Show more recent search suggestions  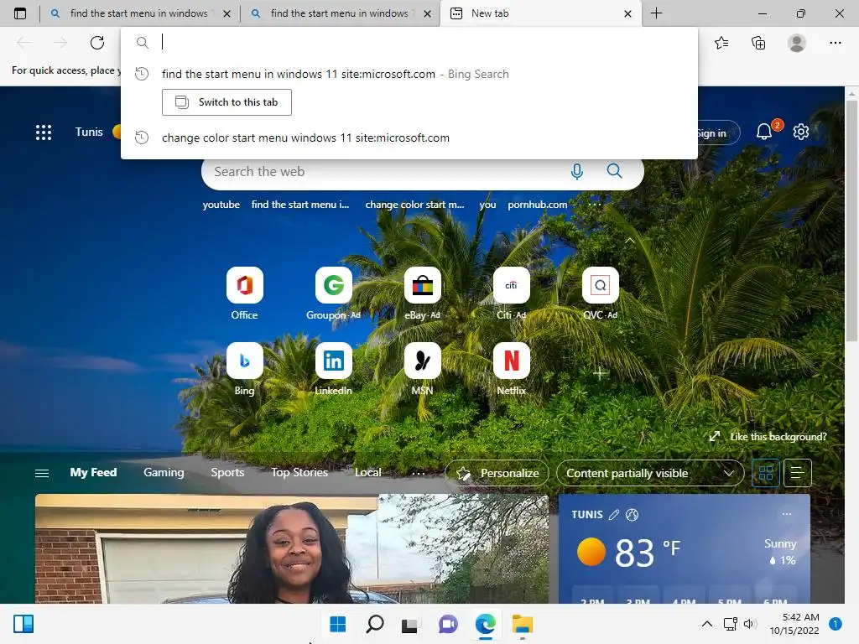pos(595,205)
